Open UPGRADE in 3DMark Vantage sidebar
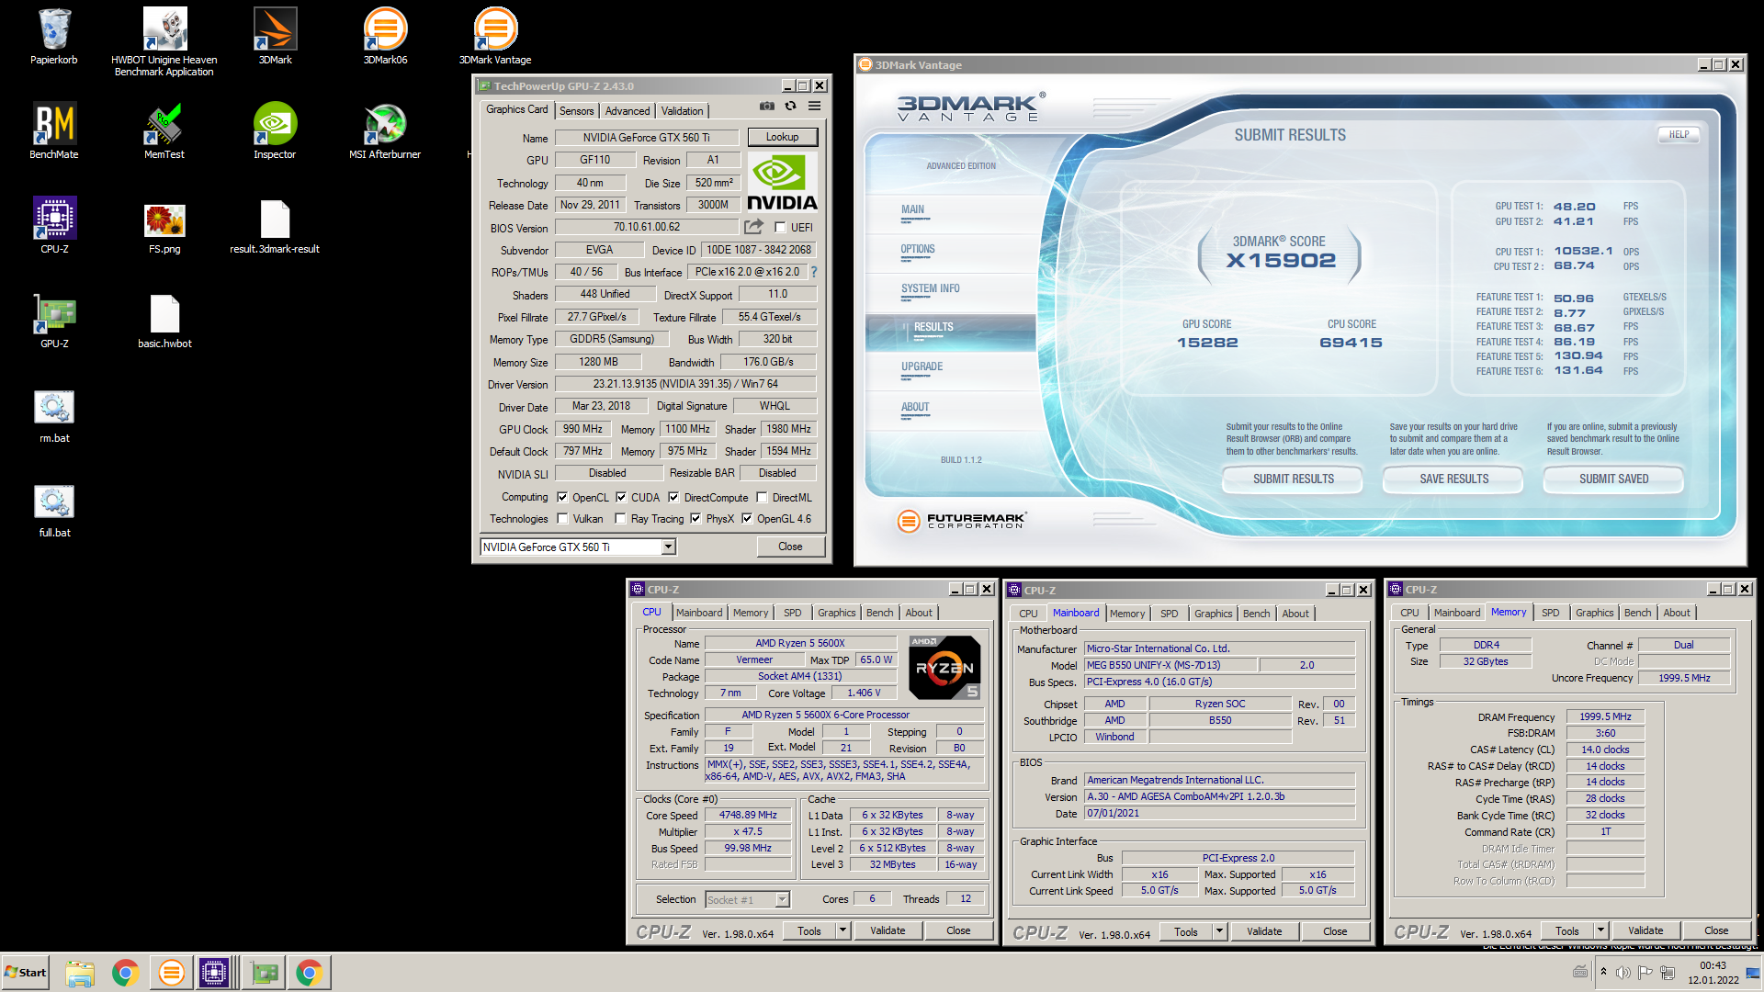Viewport: 1764px width, 992px height. [x=922, y=366]
